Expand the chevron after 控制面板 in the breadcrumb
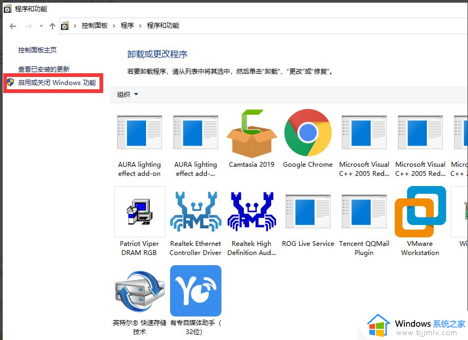The width and height of the screenshot is (468, 340). tap(114, 26)
